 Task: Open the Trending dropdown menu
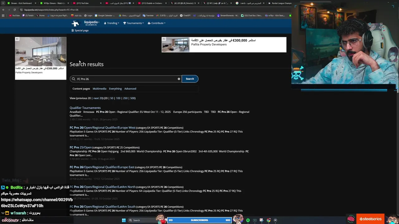point(112,23)
